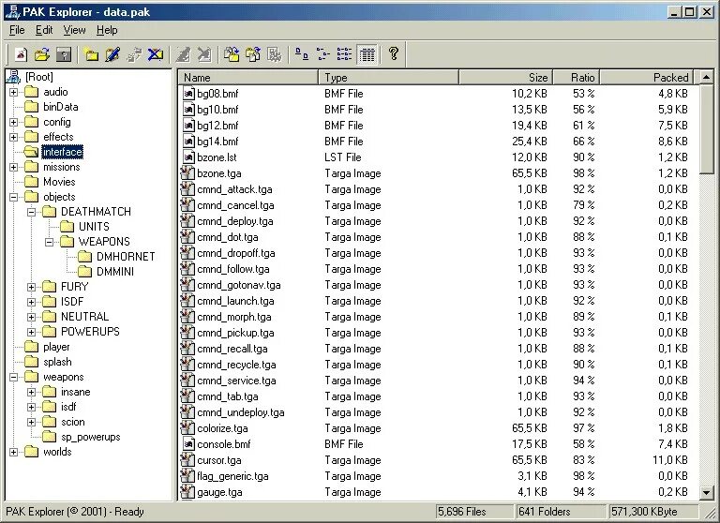Switch to Small Icons view

tap(323, 54)
